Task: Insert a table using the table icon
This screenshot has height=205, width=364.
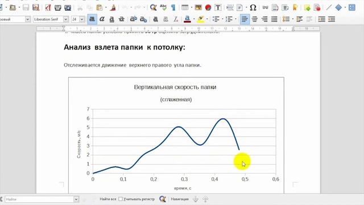Action: [x=185, y=7]
